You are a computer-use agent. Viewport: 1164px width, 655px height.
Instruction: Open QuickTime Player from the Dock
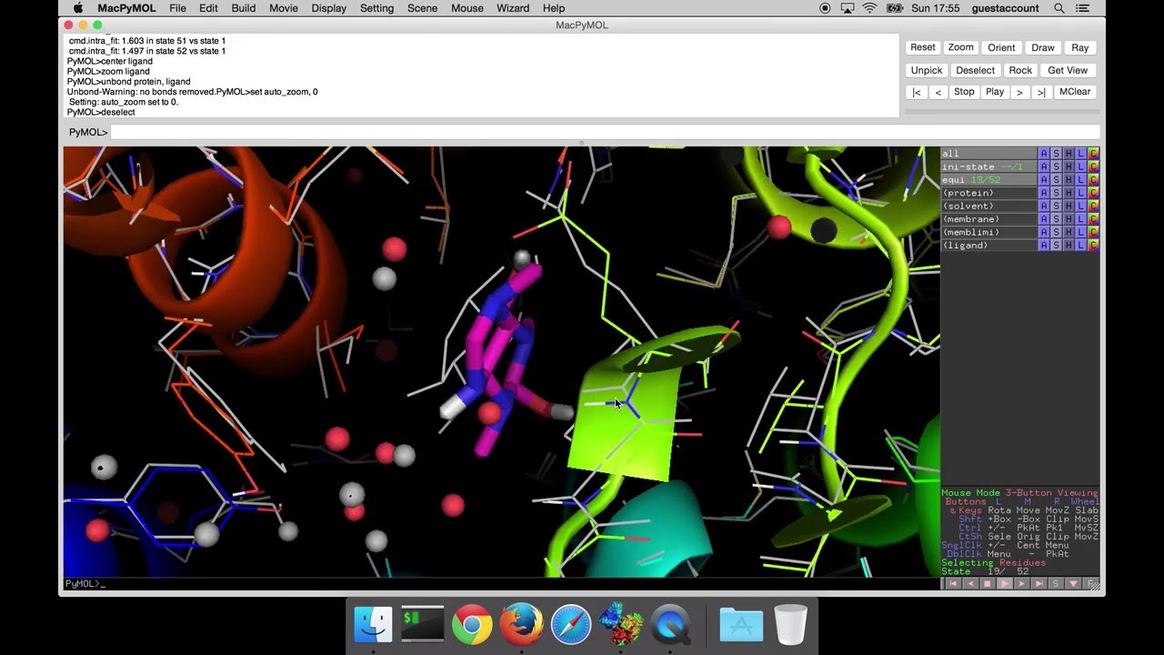(x=670, y=625)
